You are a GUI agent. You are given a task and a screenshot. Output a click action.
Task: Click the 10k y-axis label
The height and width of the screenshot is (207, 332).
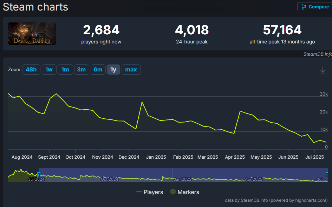324,130
